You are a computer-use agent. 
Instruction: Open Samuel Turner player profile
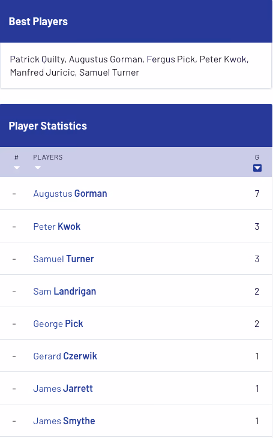pyautogui.click(x=64, y=259)
